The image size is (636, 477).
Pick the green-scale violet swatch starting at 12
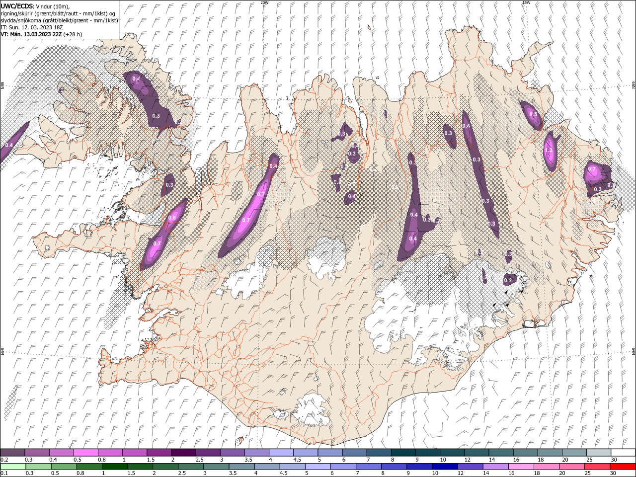(471, 467)
